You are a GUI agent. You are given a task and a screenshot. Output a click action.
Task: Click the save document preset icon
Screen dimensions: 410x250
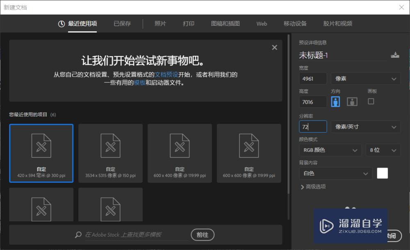[395, 54]
